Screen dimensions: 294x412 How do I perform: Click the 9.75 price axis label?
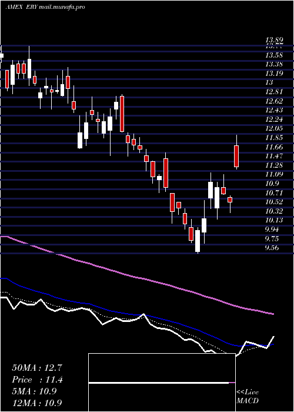[272, 238]
